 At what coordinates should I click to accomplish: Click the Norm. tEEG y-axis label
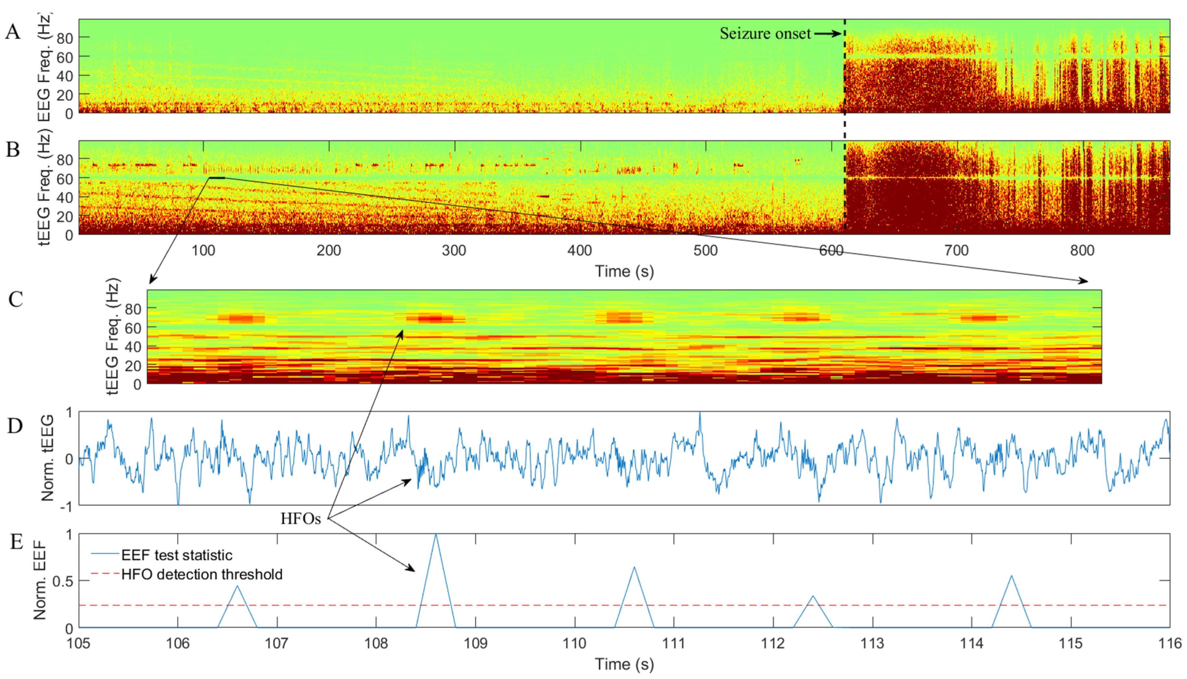click(47, 458)
